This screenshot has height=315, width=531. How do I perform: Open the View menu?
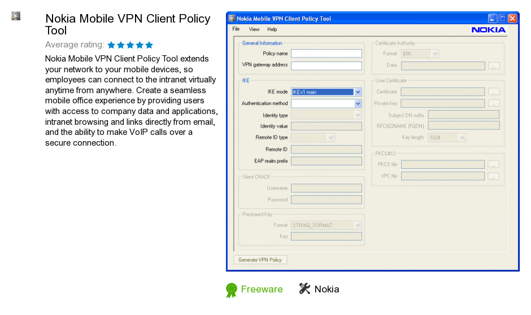254,29
